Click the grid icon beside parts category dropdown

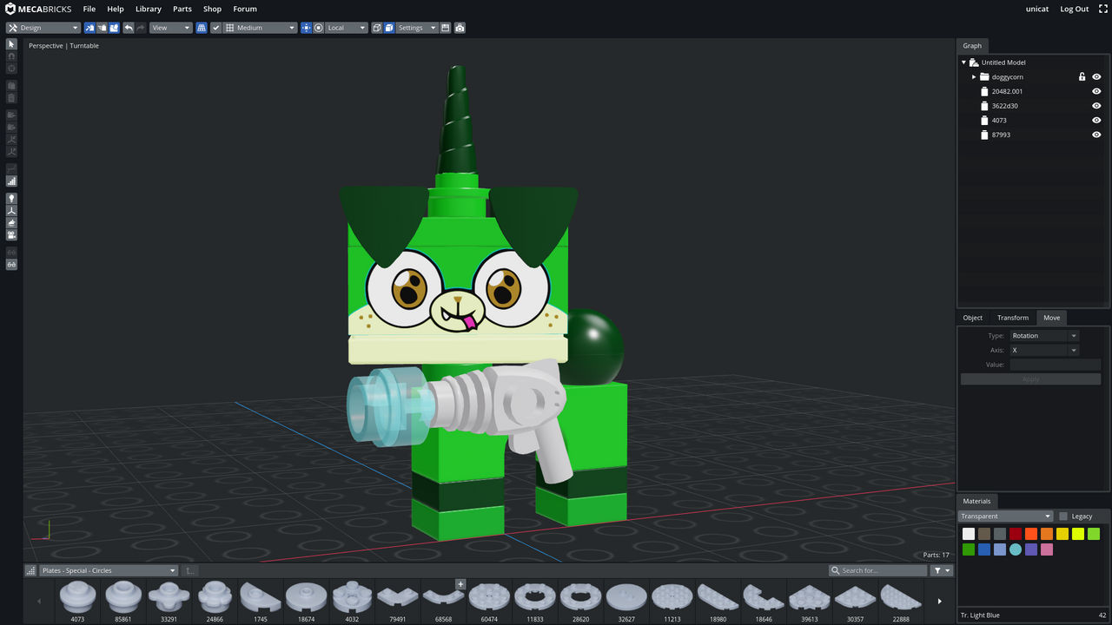31,570
